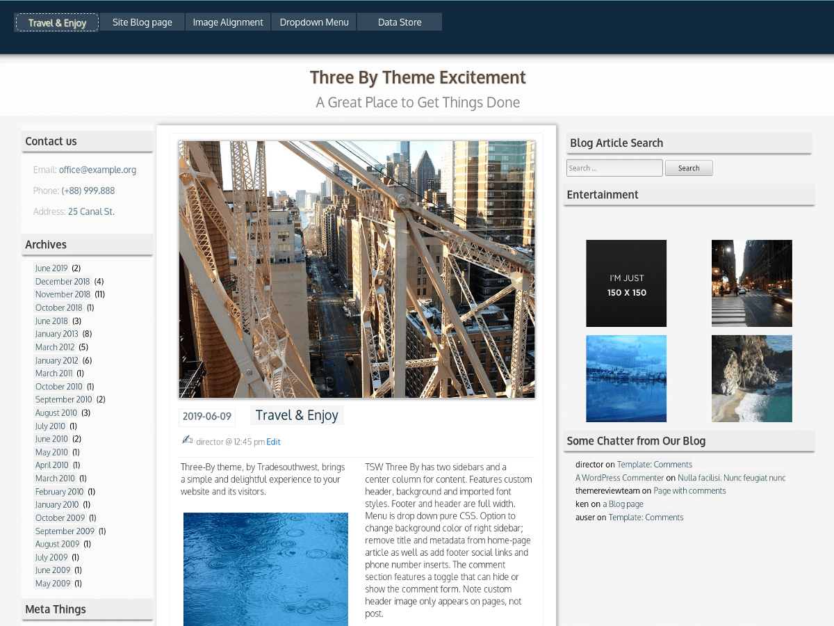
Task: Open the November 2018 archive
Action: click(x=63, y=294)
